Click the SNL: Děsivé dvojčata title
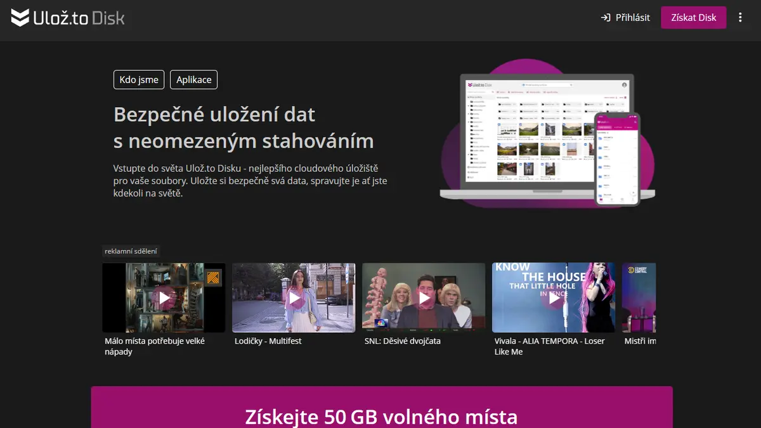This screenshot has width=761, height=428. pyautogui.click(x=403, y=341)
